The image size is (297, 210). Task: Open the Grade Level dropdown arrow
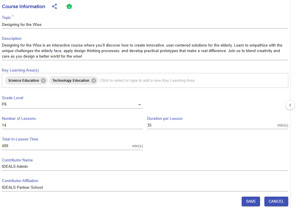[139, 105]
